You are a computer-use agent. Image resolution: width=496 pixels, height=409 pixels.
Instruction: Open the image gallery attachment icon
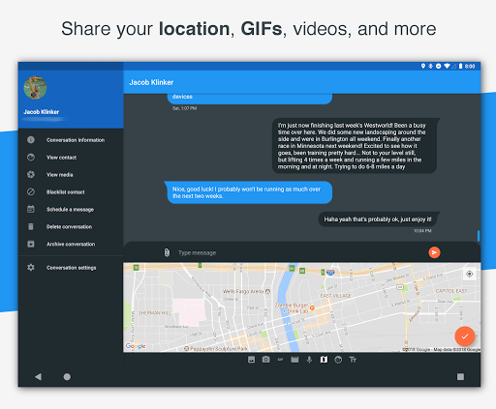point(251,360)
